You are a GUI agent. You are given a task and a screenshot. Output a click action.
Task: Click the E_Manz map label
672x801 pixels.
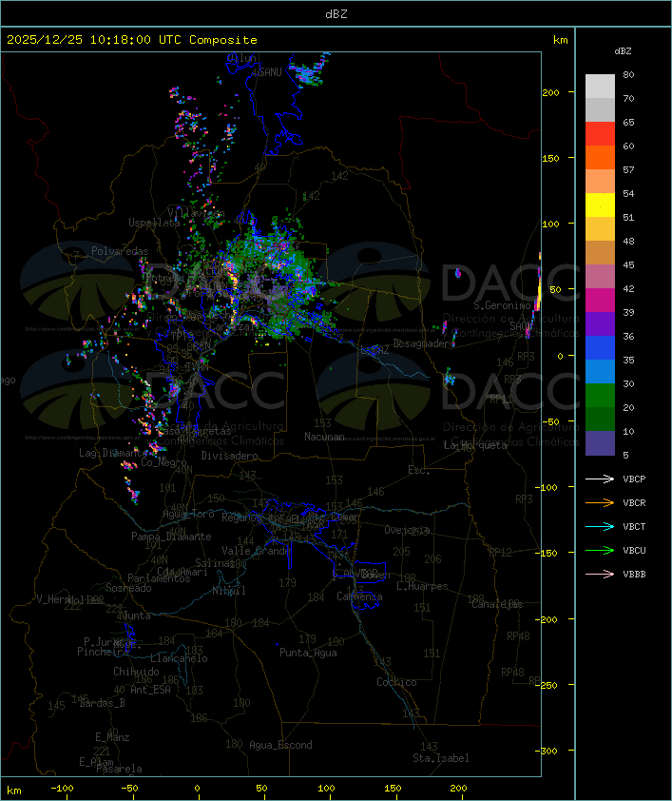(112, 737)
